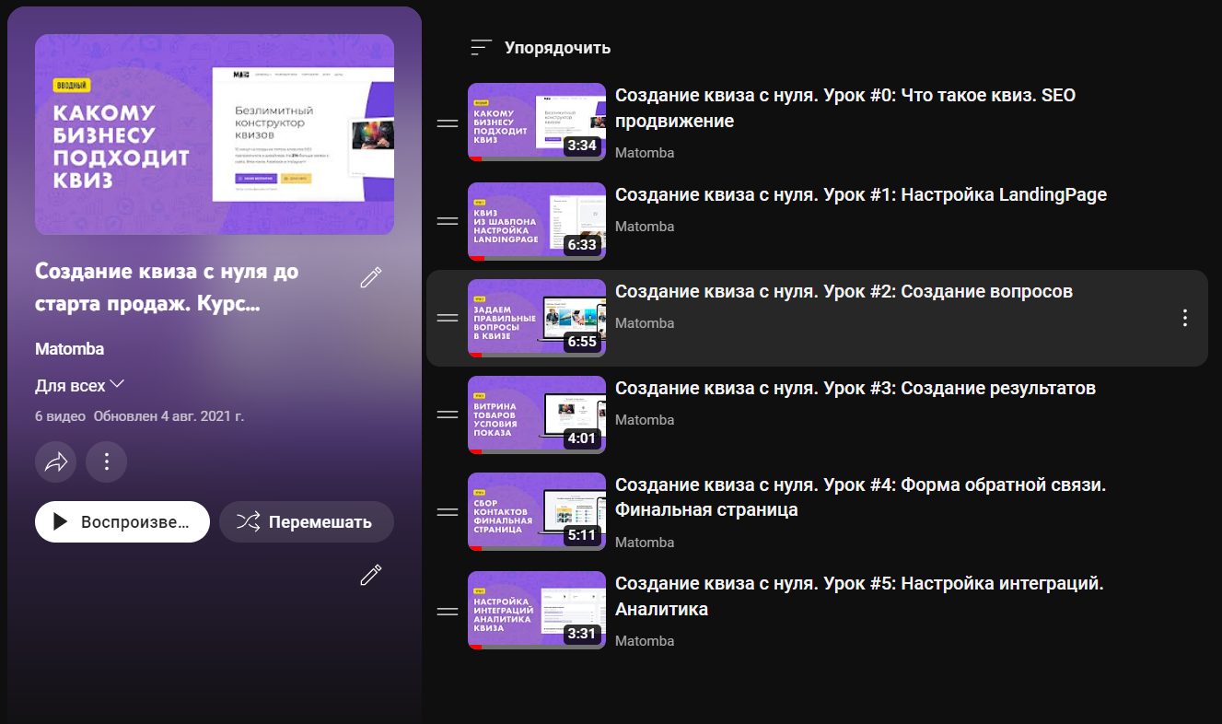Click drag handle of Урок #5 video
The width and height of the screenshot is (1222, 724).
(x=448, y=611)
